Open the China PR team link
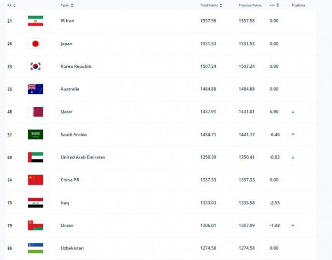This screenshot has height=260, width=332. (70, 180)
